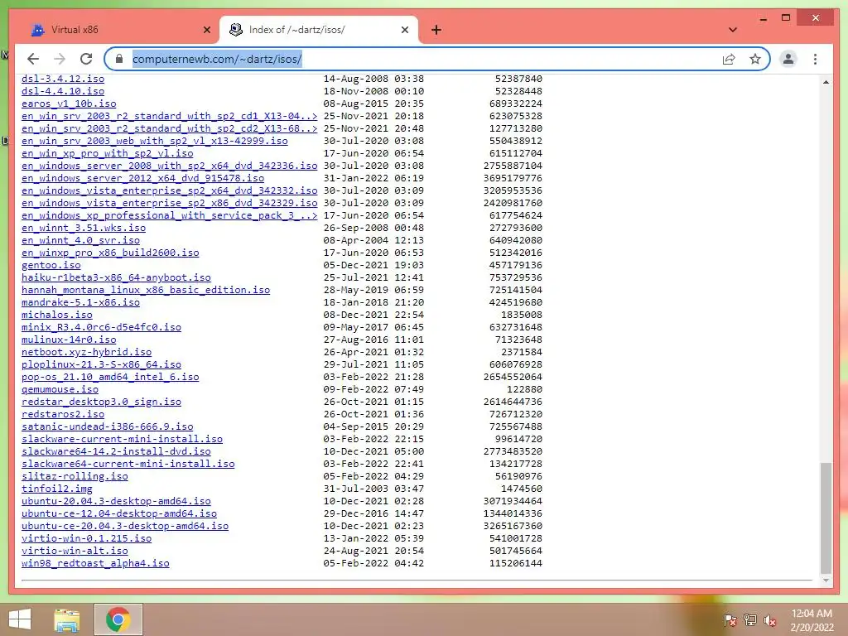Open the taskbar clock showing 12:04 AM
The width and height of the screenshot is (848, 636).
click(812, 619)
